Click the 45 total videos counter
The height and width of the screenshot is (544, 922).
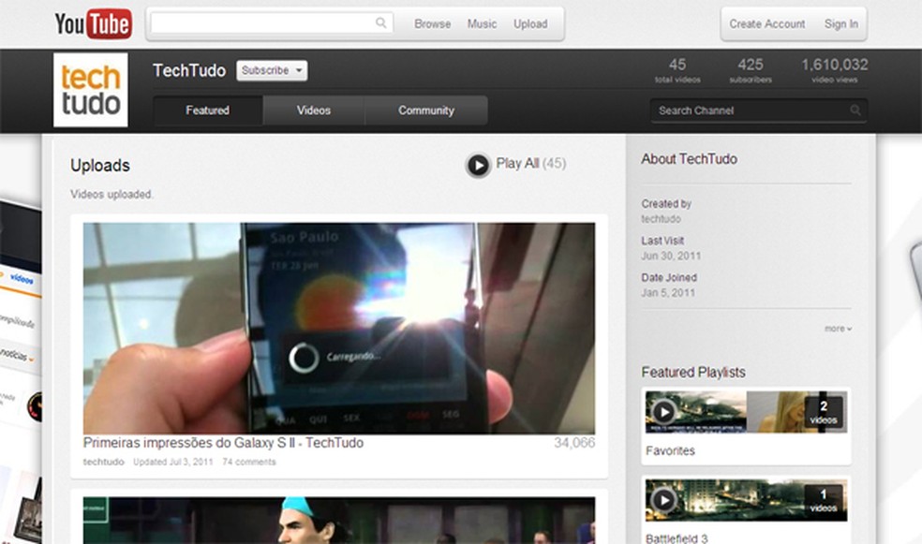point(677,70)
